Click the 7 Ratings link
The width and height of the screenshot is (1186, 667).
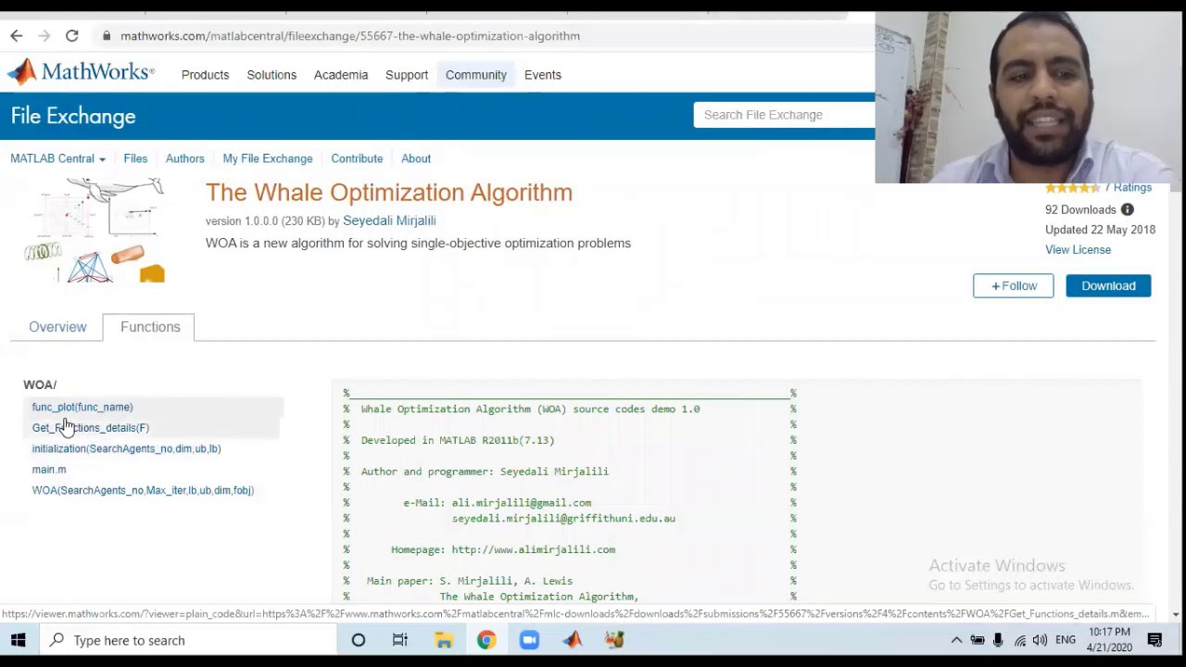[1128, 188]
